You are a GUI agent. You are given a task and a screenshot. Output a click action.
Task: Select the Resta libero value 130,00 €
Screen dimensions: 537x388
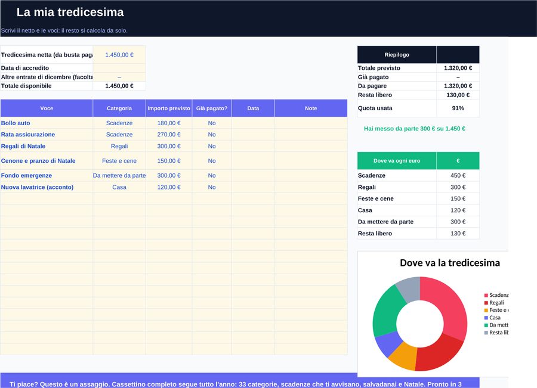[458, 95]
